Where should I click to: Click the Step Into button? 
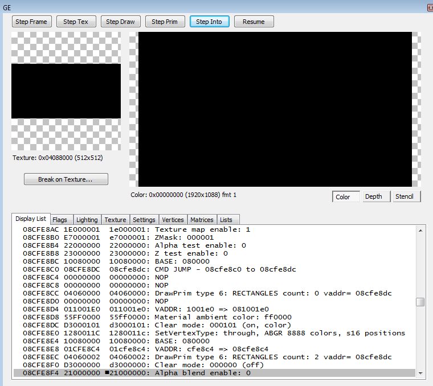(209, 22)
